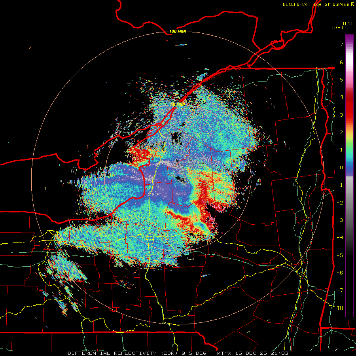The width and height of the screenshot is (356, 356).
Task: Click the -4 dB scale value
Action: (x=340, y=238)
